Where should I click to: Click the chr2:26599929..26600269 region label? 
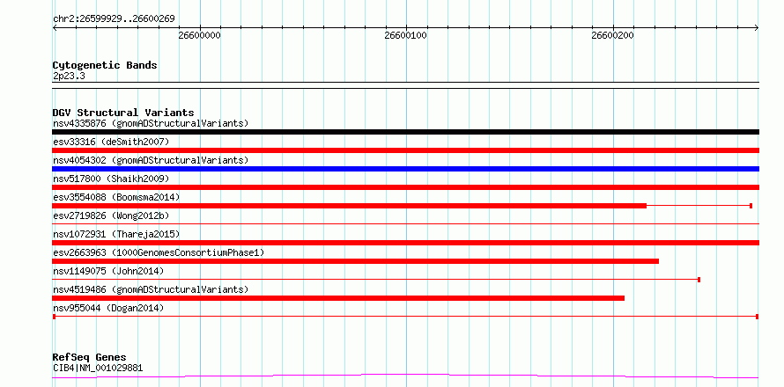(x=114, y=19)
